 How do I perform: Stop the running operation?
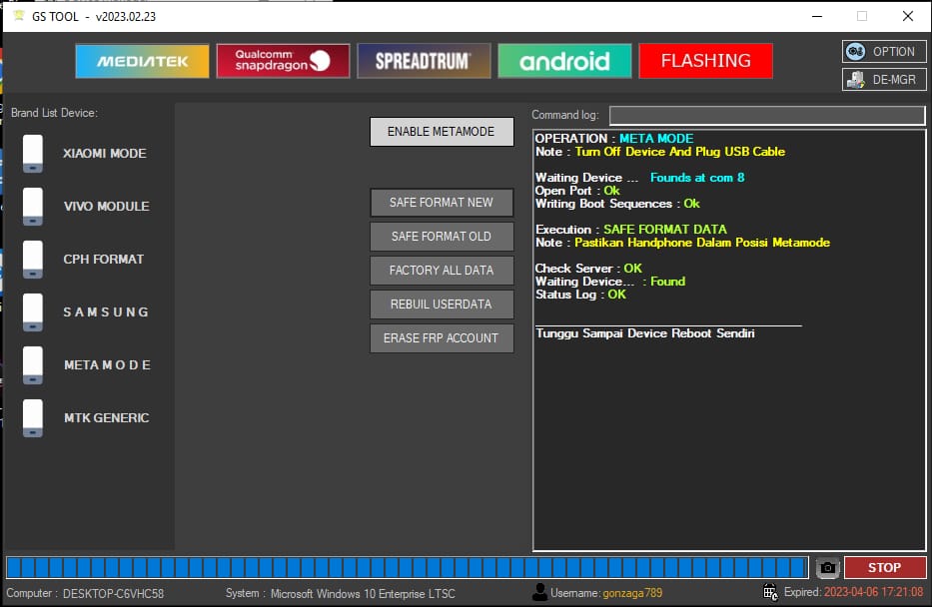(x=884, y=568)
